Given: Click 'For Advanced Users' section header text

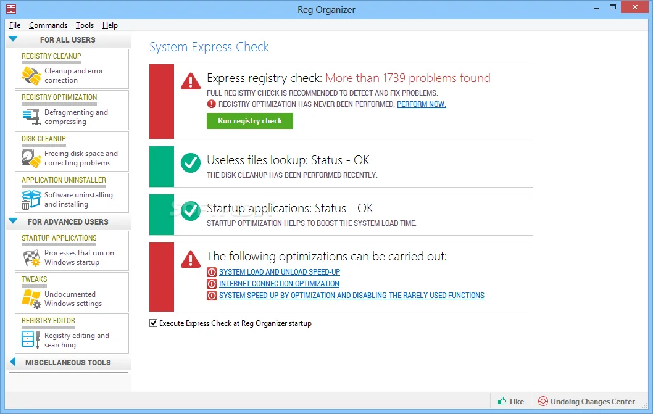Looking at the screenshot, I should [68, 221].
